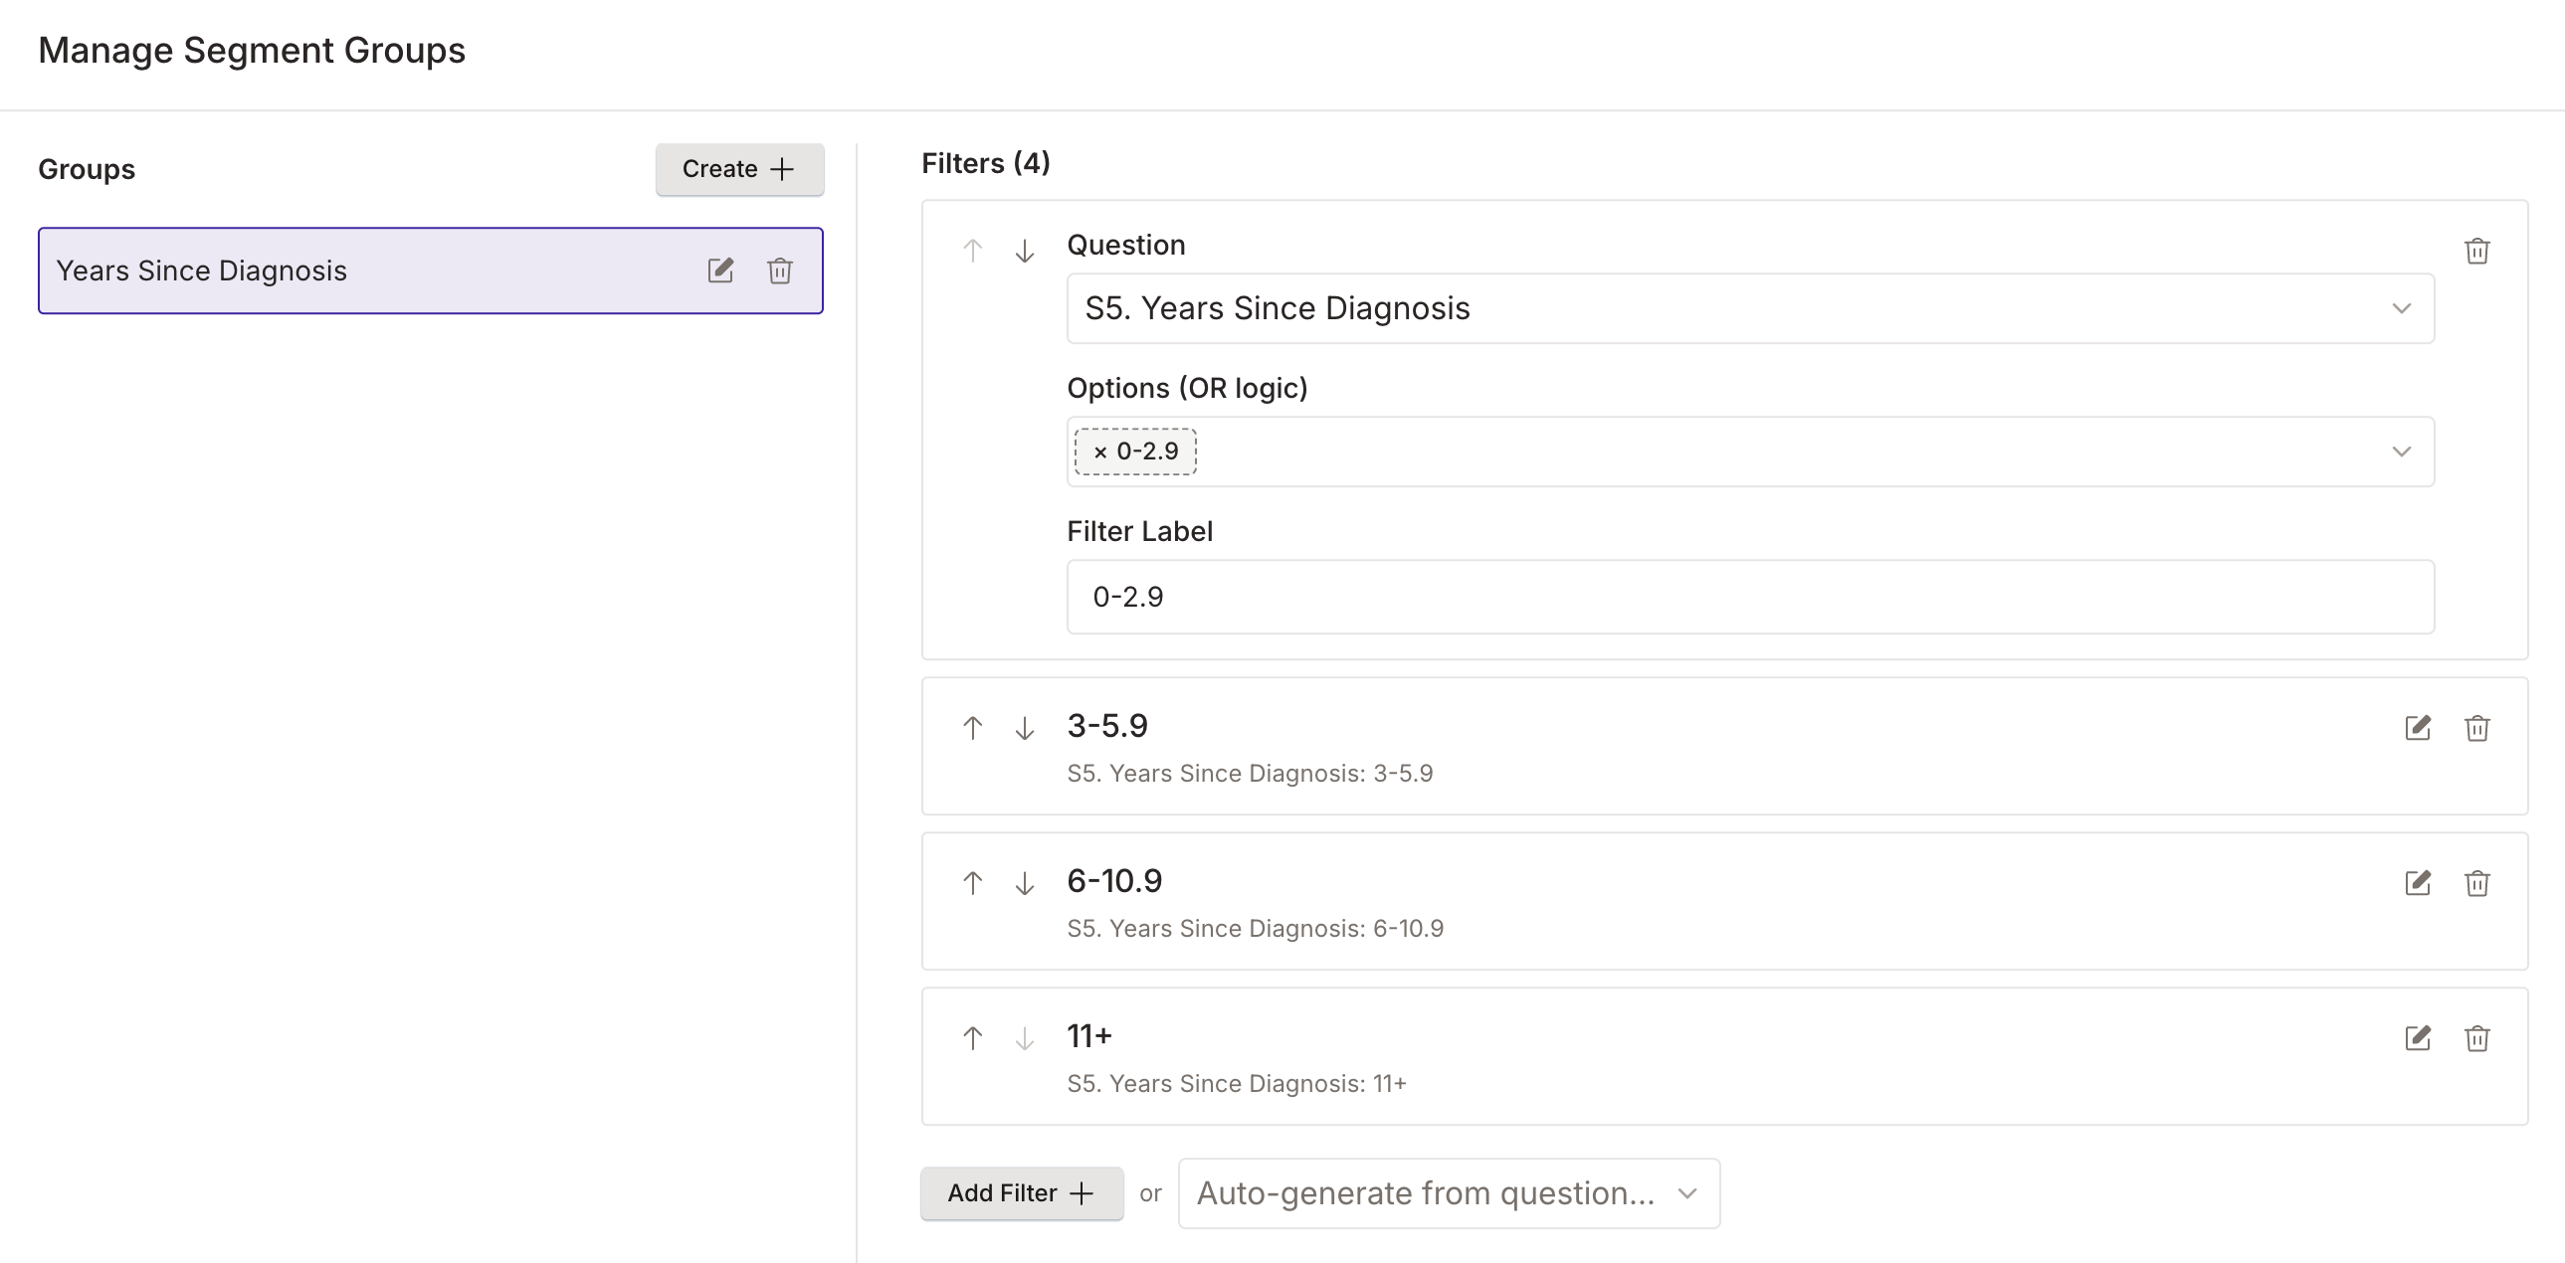Open the Auto-generate from question dropdown

1449,1192
